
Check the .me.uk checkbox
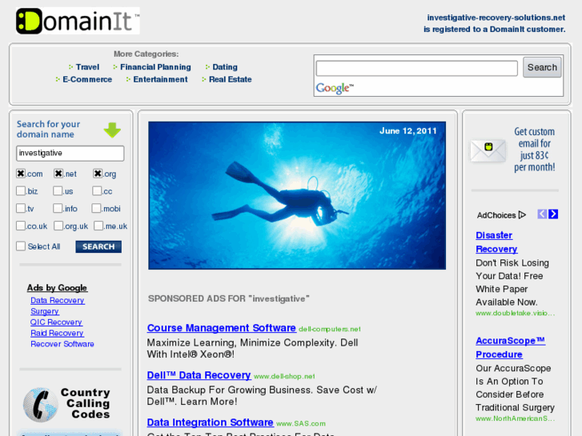98,226
